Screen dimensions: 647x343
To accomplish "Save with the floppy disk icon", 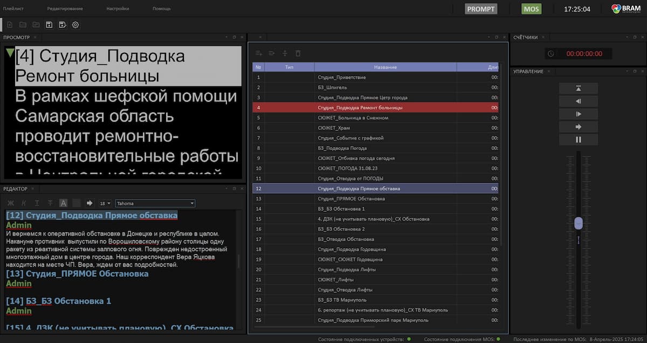I will 49,25.
